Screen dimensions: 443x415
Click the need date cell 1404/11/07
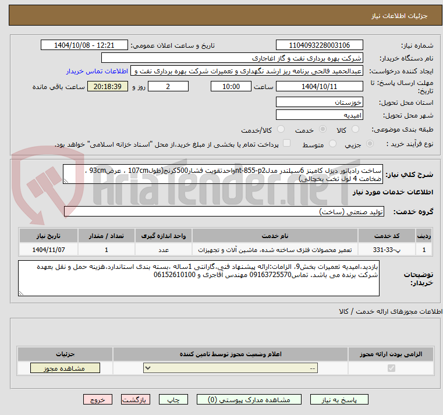(48, 250)
